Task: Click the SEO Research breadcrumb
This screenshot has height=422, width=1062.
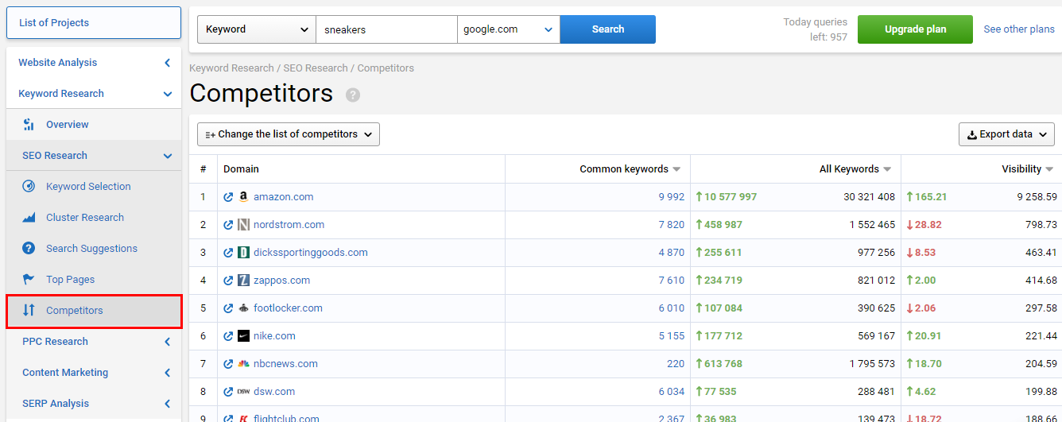Action: [316, 68]
